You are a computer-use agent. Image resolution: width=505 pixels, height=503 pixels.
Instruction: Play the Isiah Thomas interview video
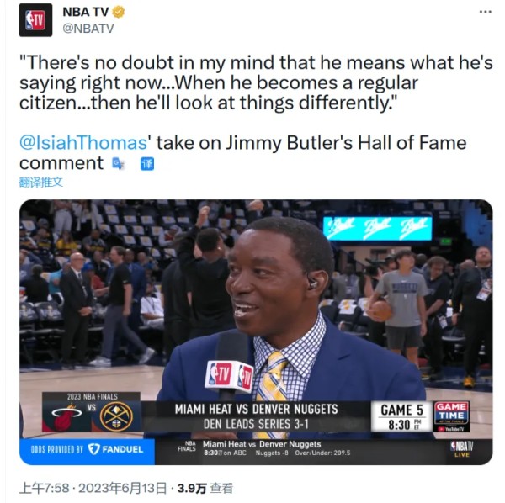click(256, 331)
